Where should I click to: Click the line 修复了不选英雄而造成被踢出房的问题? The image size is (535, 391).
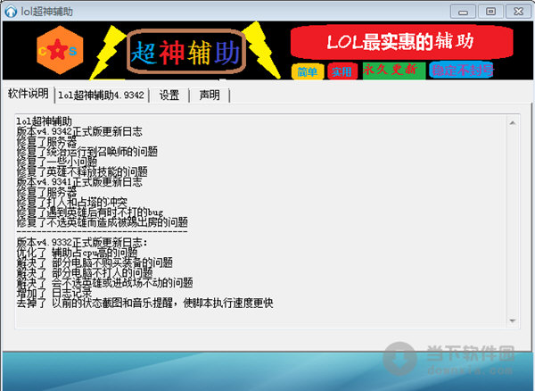(102, 222)
